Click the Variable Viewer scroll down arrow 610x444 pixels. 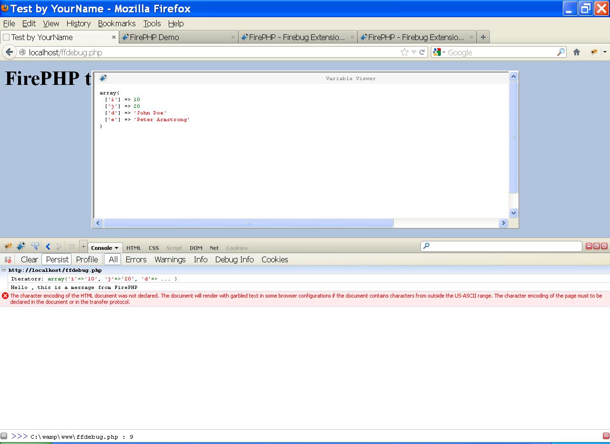(x=513, y=213)
